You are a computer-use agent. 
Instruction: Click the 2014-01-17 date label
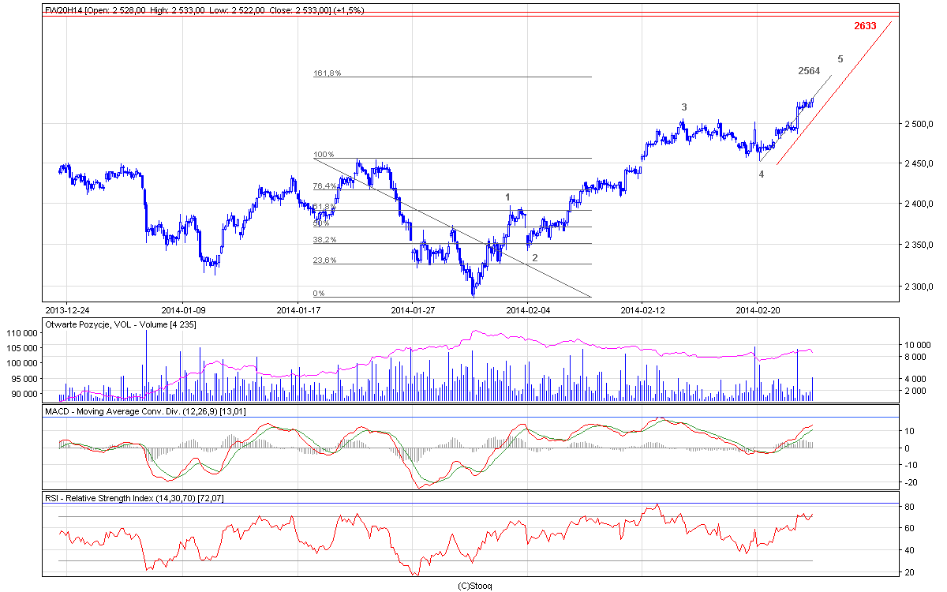click(x=299, y=310)
